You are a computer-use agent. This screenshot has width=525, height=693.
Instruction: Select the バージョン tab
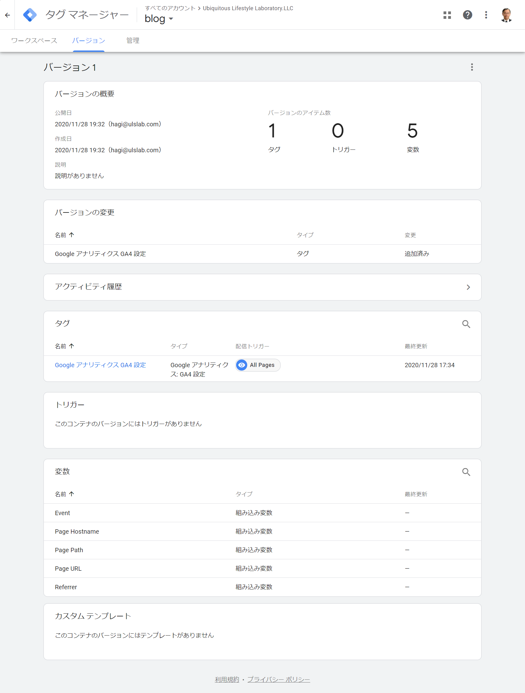tap(89, 40)
